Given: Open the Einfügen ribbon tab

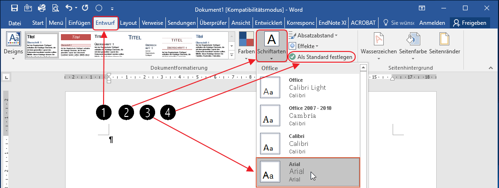Looking at the screenshot, I should point(79,22).
